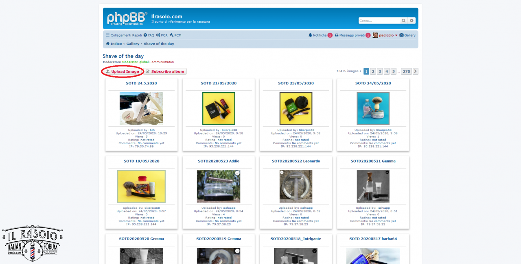
Task: Go to Indice breadcrumb home
Action: pos(114,44)
